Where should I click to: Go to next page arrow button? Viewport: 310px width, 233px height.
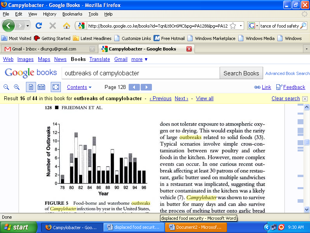(x=146, y=87)
